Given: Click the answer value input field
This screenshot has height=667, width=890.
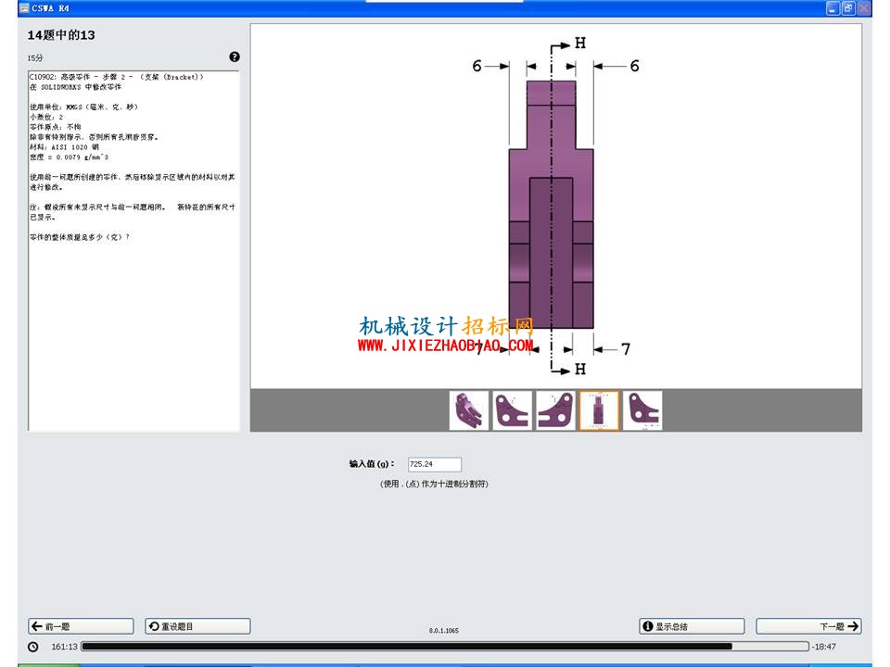Looking at the screenshot, I should pyautogui.click(x=434, y=464).
